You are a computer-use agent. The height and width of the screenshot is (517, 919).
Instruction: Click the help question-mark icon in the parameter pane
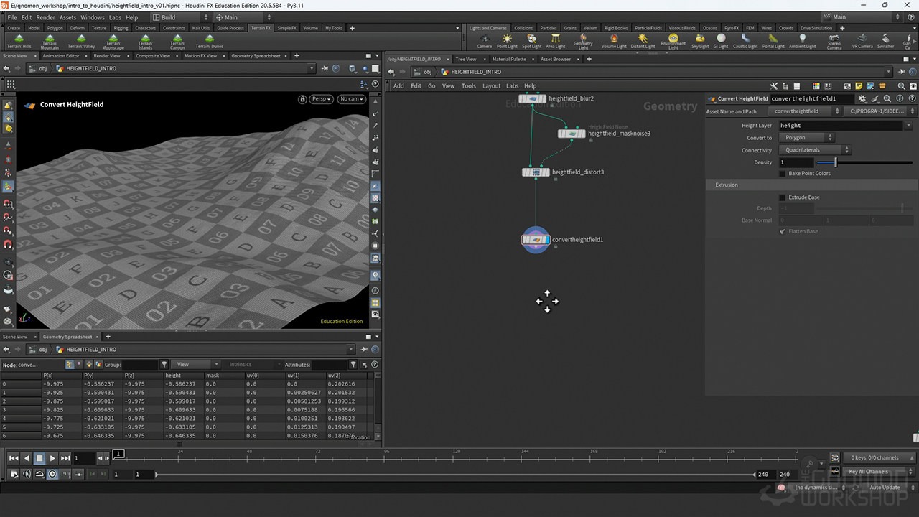click(x=912, y=98)
